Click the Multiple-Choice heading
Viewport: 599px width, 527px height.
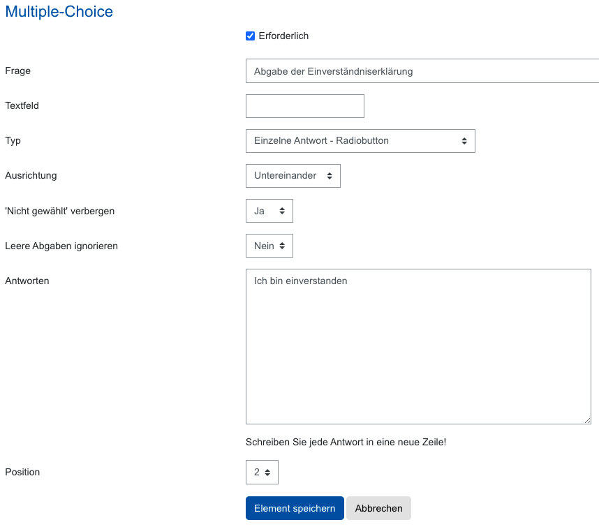click(59, 12)
